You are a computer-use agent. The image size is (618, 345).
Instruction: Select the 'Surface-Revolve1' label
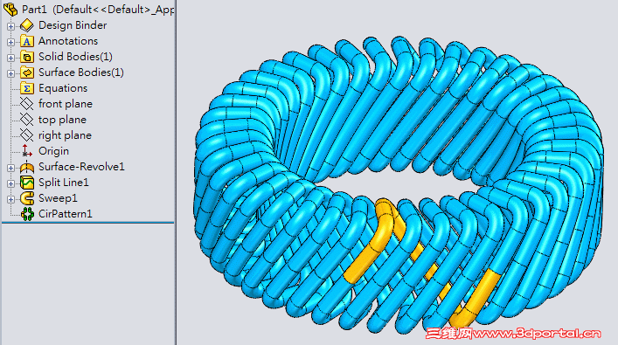tap(81, 167)
